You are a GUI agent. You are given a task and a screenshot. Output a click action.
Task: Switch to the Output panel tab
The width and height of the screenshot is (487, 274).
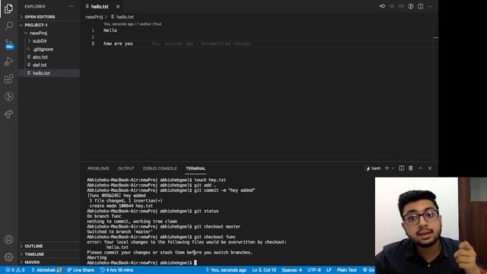(126, 168)
